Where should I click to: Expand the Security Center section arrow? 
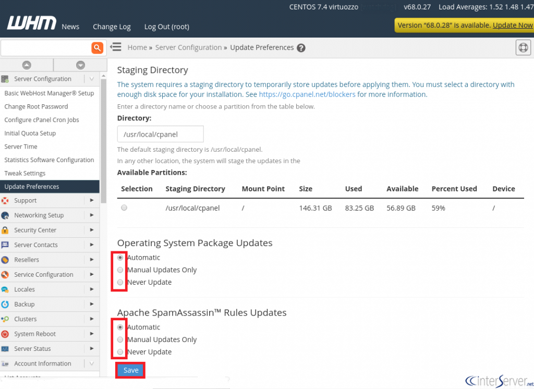(92, 230)
